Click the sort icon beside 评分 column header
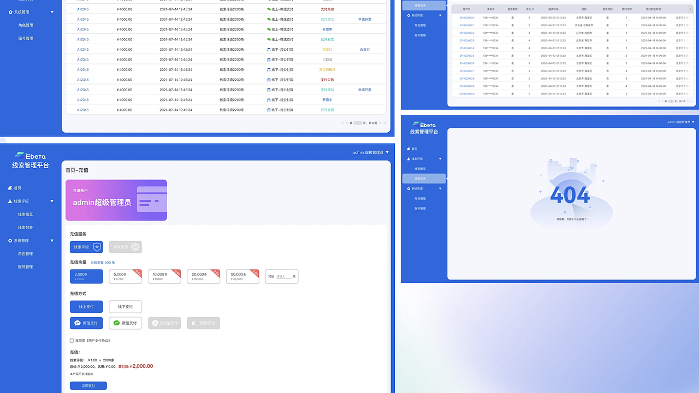This screenshot has height=393, width=699. [534, 10]
